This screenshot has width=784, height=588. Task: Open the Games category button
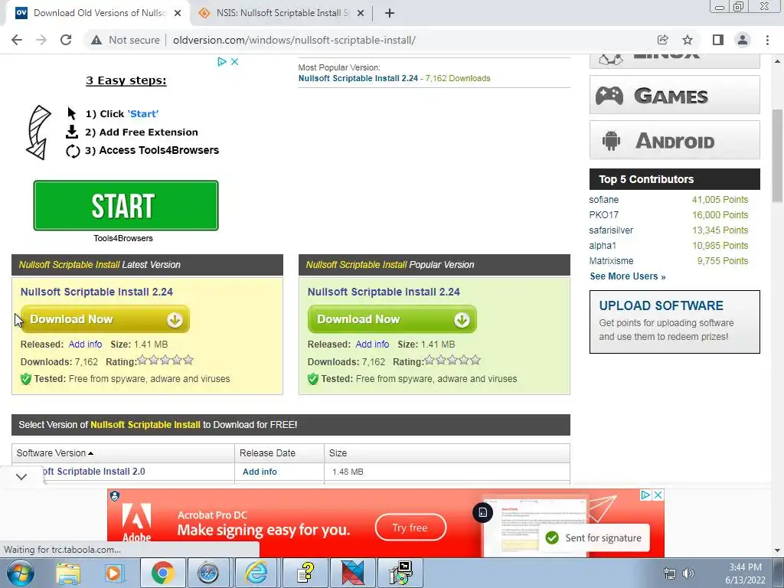click(x=675, y=94)
